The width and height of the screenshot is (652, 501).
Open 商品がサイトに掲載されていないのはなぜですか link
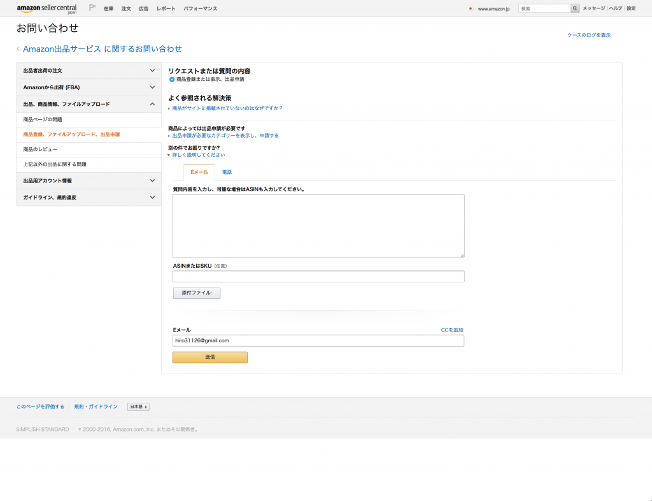point(227,108)
